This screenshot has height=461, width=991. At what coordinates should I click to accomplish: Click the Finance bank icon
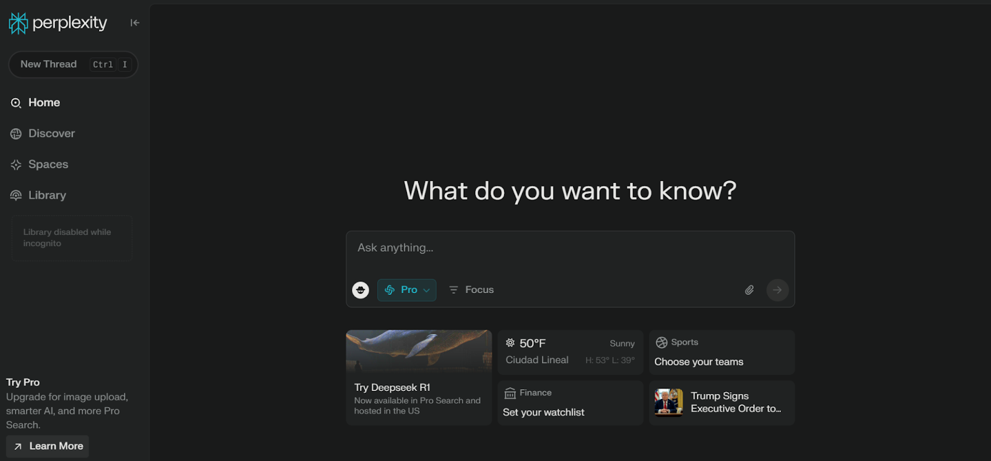[510, 393]
